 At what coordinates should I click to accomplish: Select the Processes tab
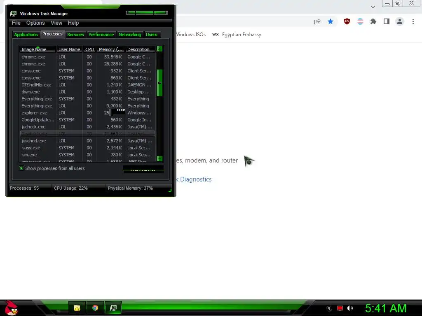coord(52,34)
